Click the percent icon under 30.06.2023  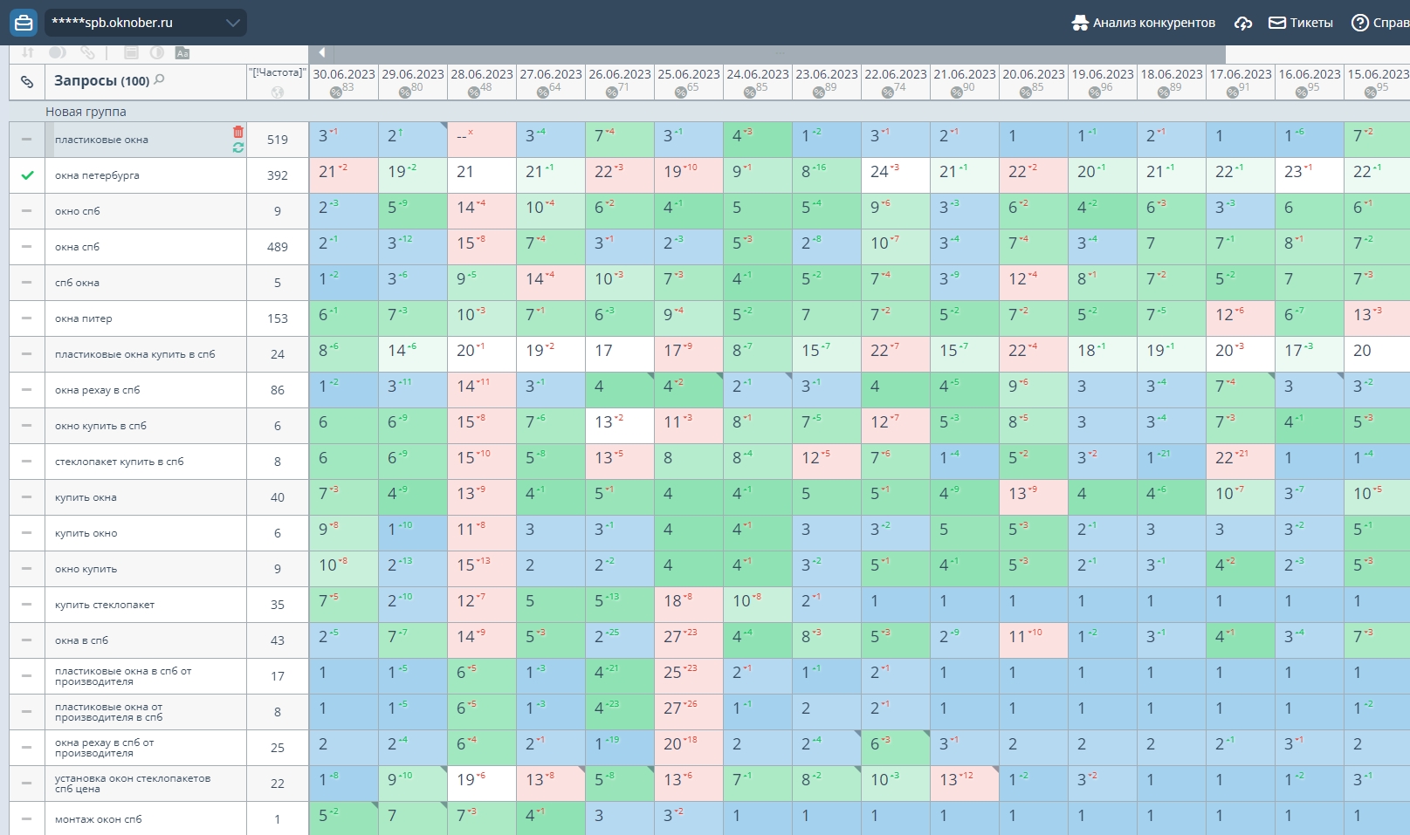[335, 92]
